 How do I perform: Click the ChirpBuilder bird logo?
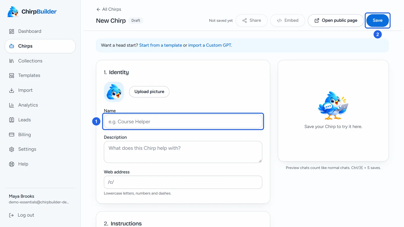[x=13, y=12]
